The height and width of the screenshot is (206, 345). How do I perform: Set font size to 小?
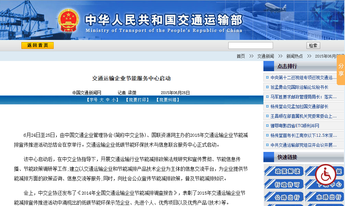tap(114, 100)
